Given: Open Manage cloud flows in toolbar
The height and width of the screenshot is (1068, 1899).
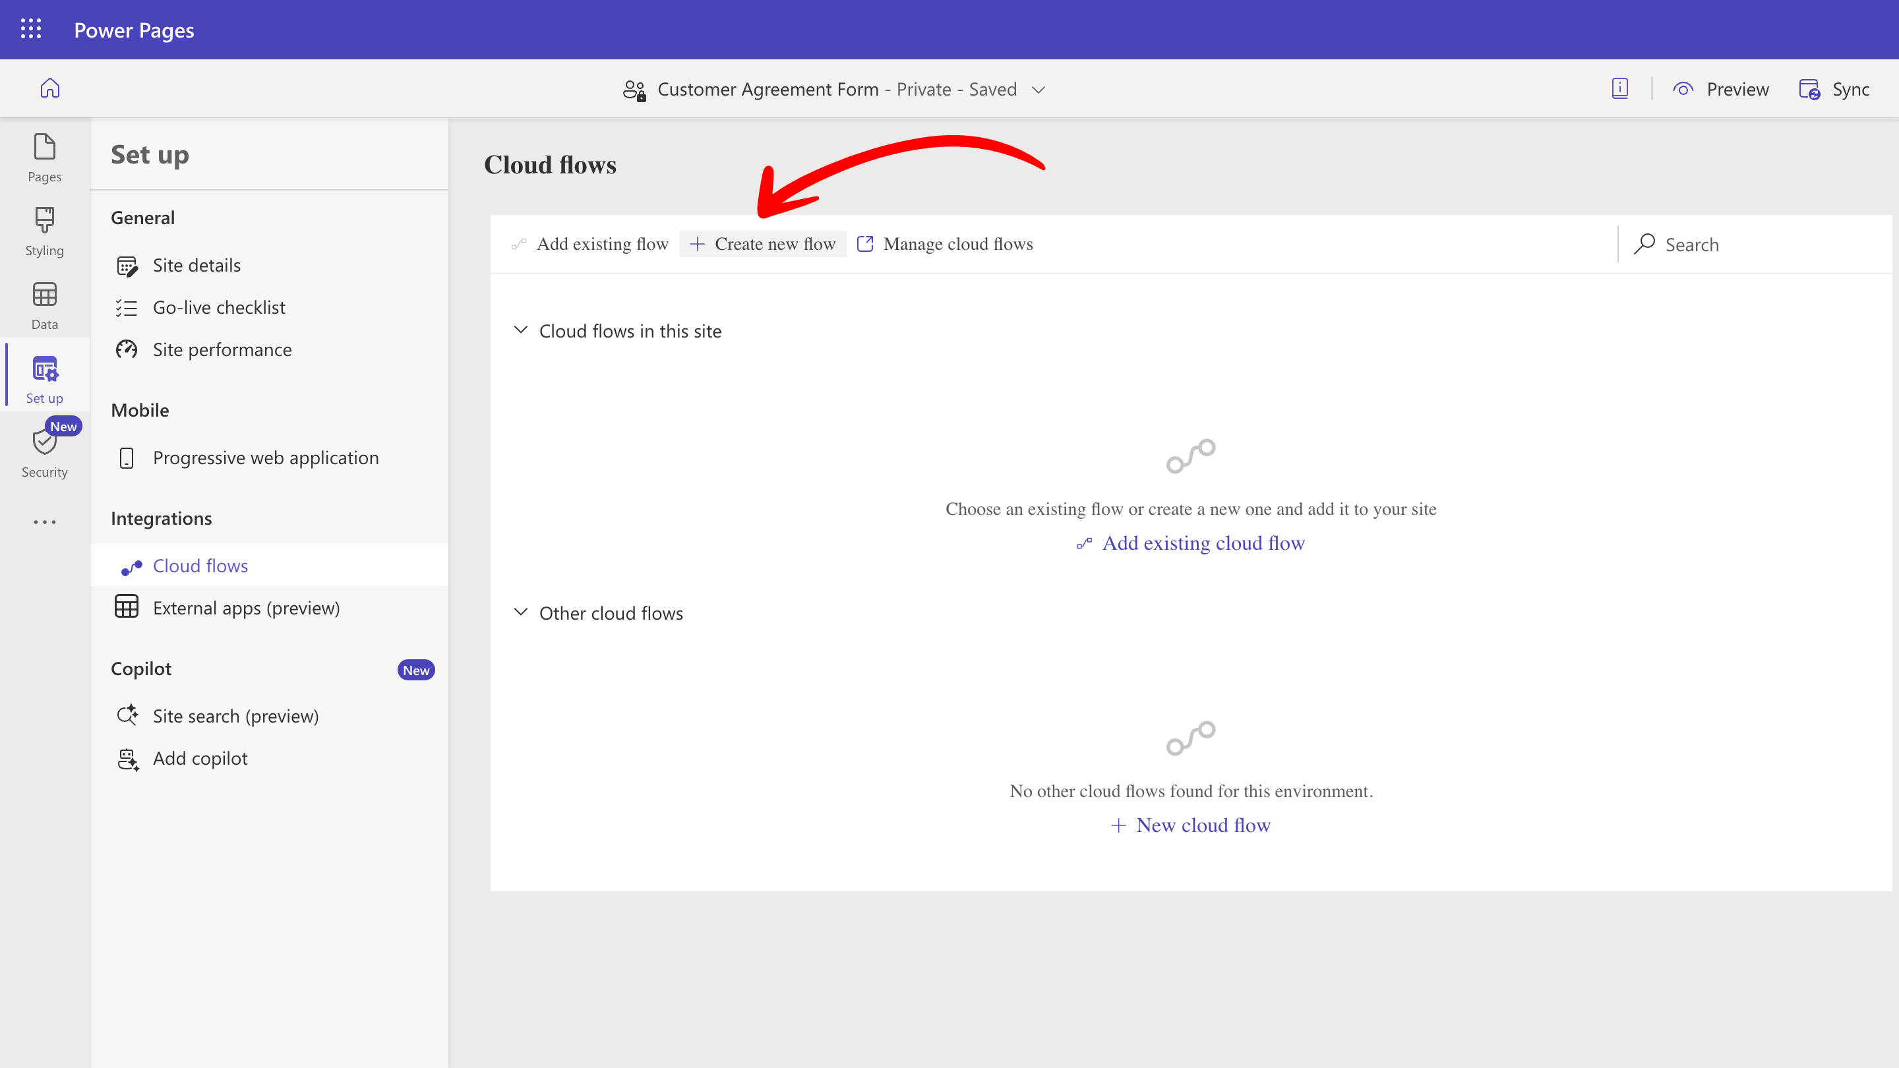Looking at the screenshot, I should (945, 244).
